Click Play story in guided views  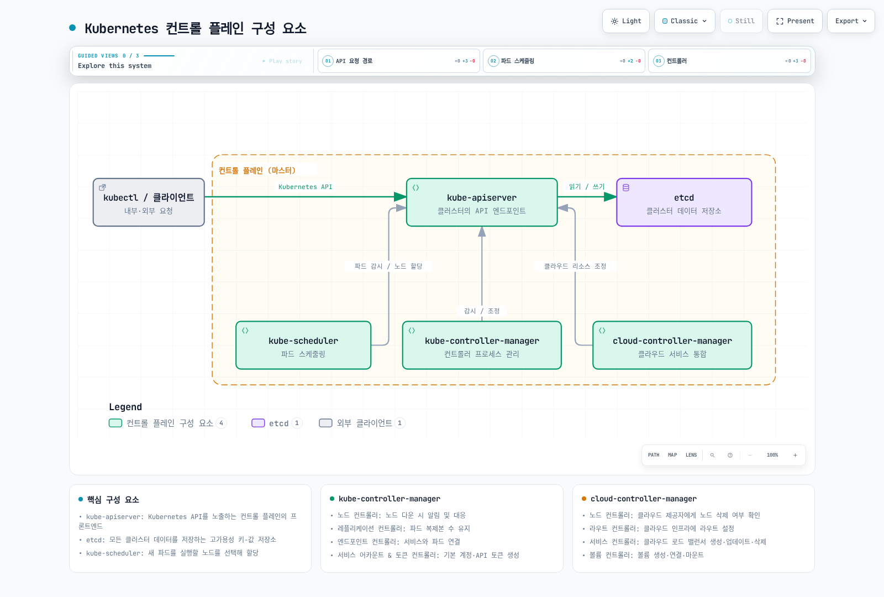click(282, 61)
